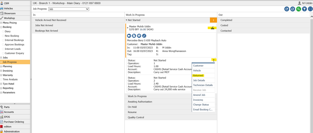313x133 pixels.
Task: Open the Administration module
Action: pyautogui.click(x=15, y=131)
